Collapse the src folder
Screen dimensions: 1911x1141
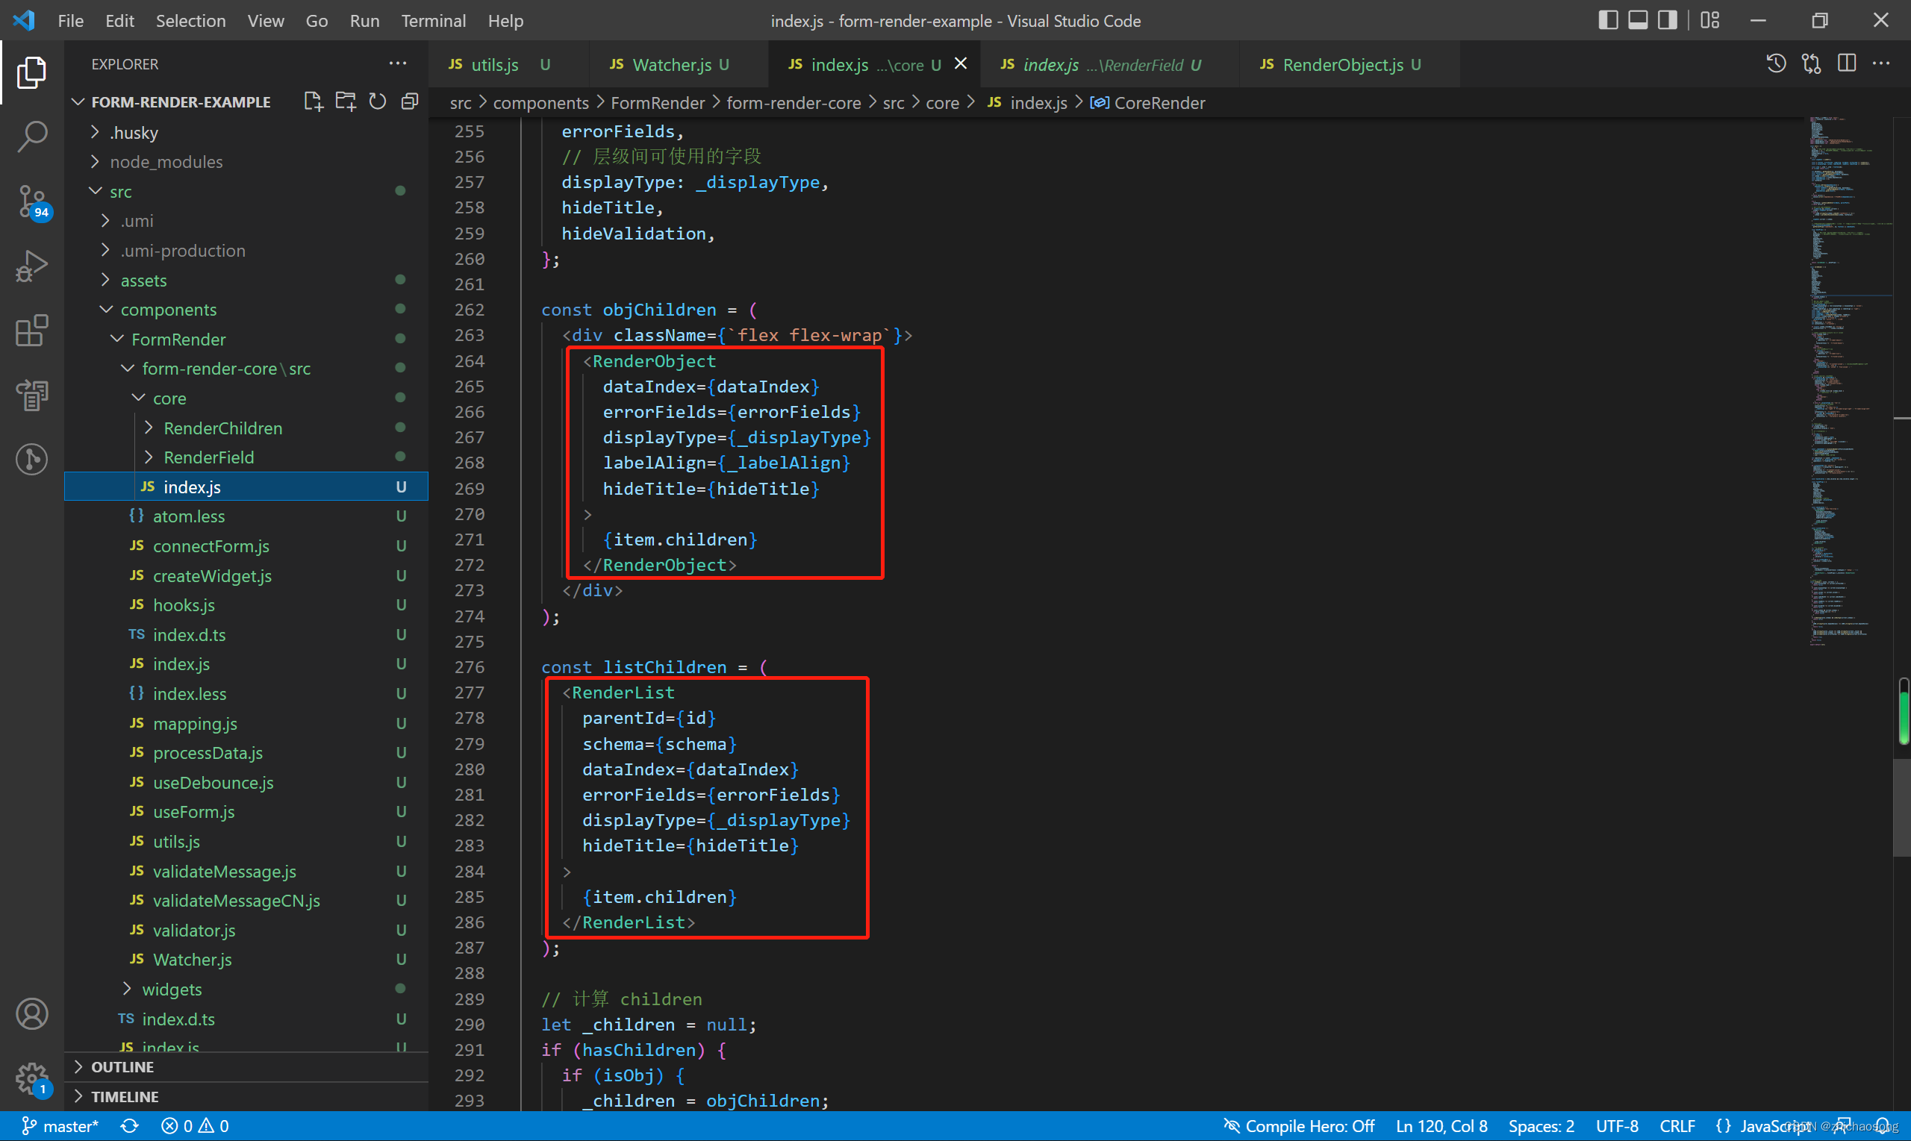click(x=246, y=192)
